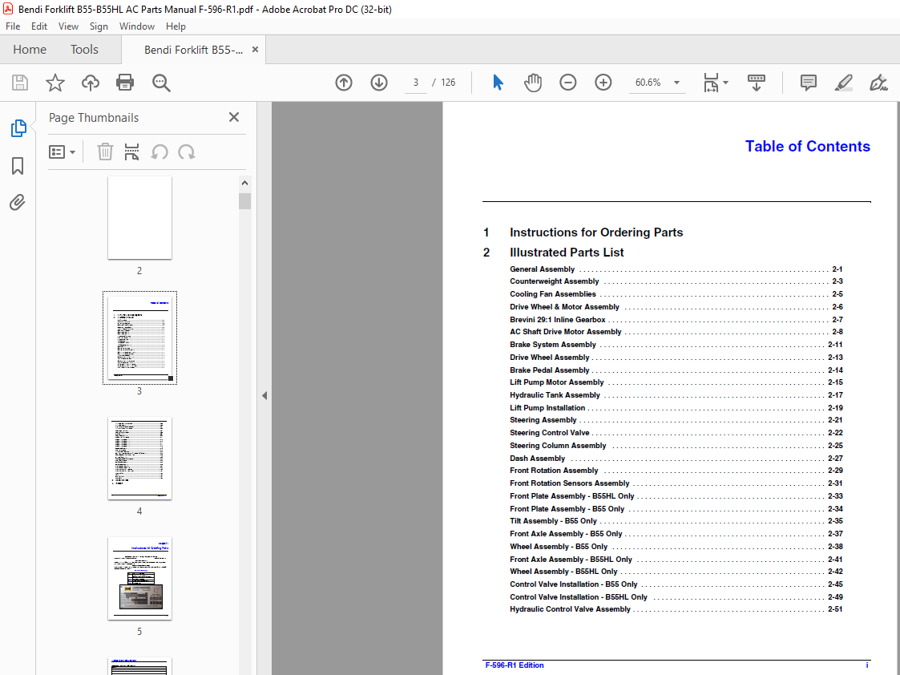This screenshot has height=675, width=900.
Task: Click the page number field
Action: pos(416,83)
